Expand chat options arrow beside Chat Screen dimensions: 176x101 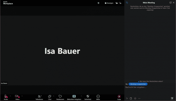click(54, 96)
